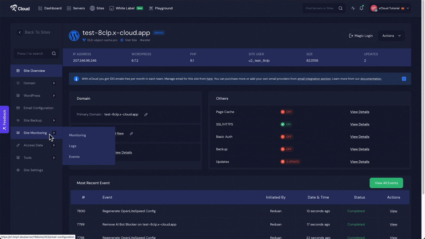
Task: Open Site Settings from the sidebar
Action: coord(33,170)
